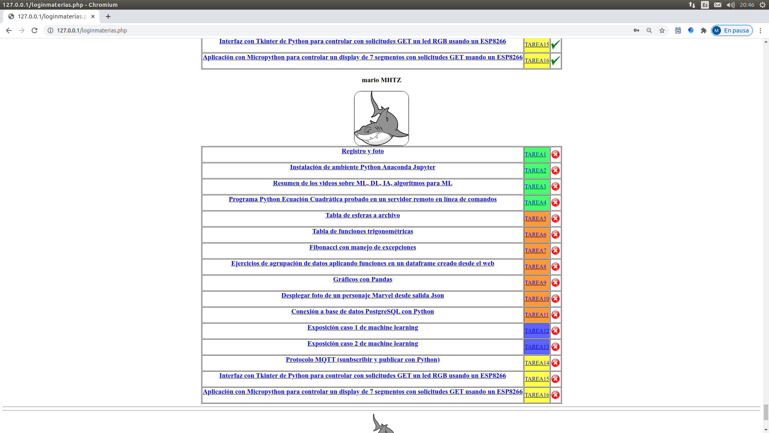Viewport: 769px width, 433px height.
Task: Open Conexión a base de datos PostgreSQL link
Action: tap(362, 312)
